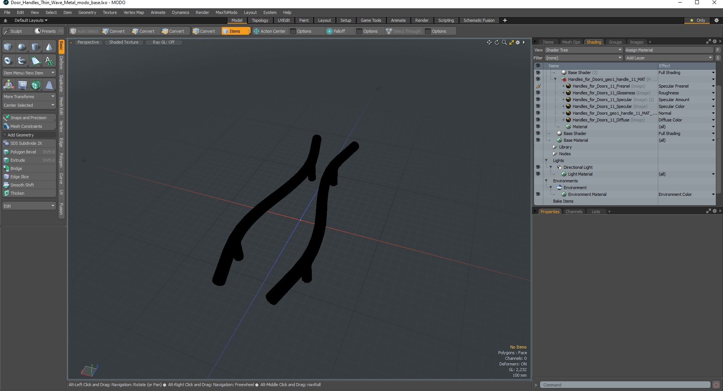The width and height of the screenshot is (723, 391).
Task: Click the Ray GL: Off viewport button
Action: pyautogui.click(x=163, y=42)
